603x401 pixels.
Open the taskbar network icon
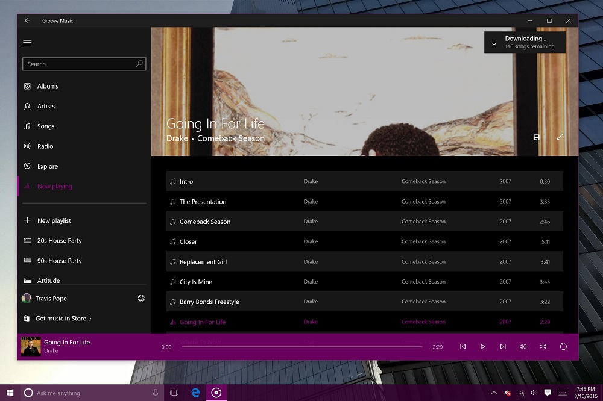(x=521, y=393)
